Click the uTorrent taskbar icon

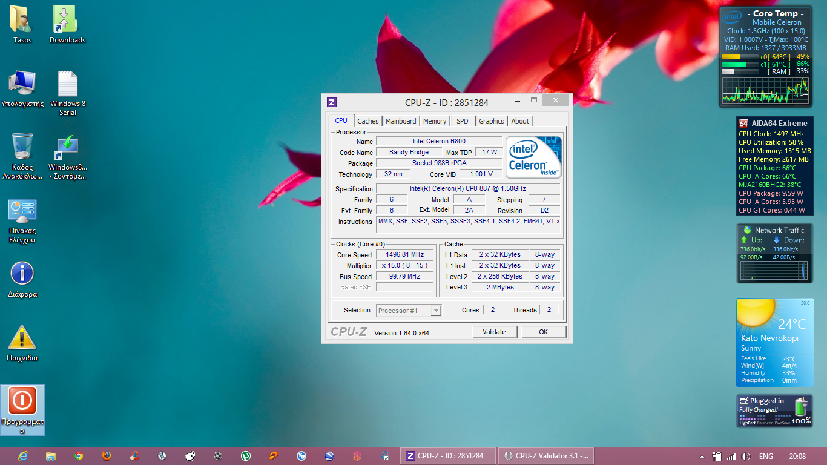coord(246,456)
